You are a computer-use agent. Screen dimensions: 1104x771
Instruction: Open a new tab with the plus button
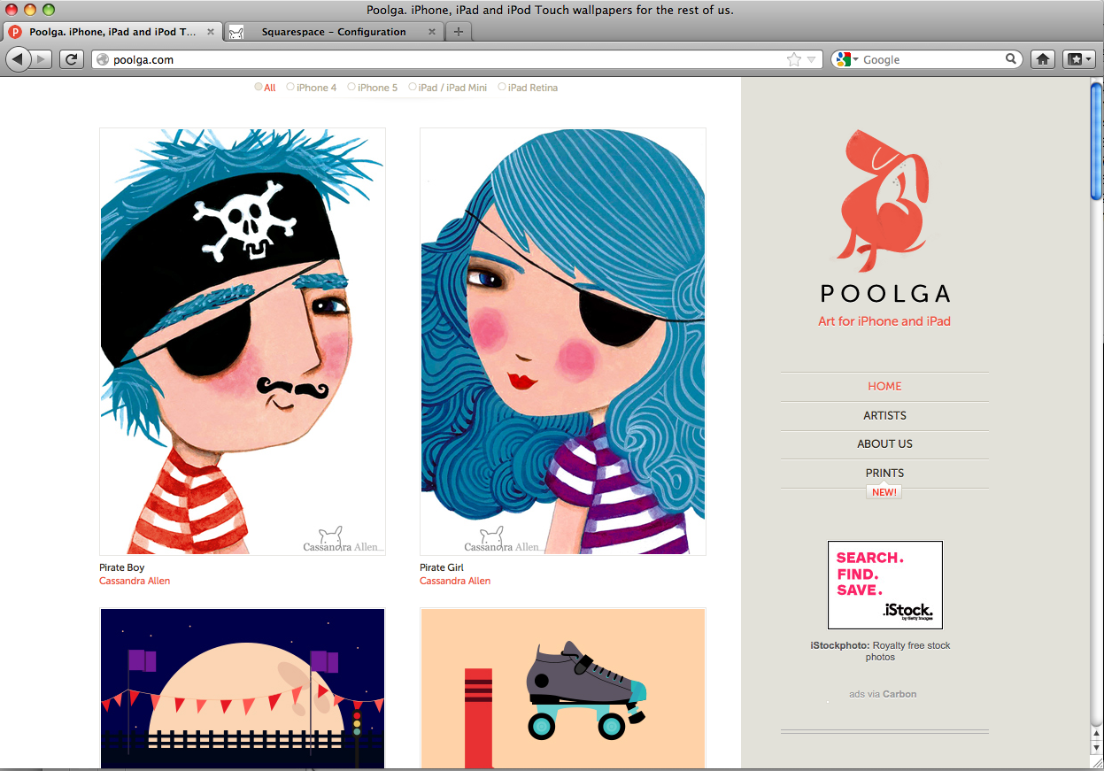click(458, 32)
